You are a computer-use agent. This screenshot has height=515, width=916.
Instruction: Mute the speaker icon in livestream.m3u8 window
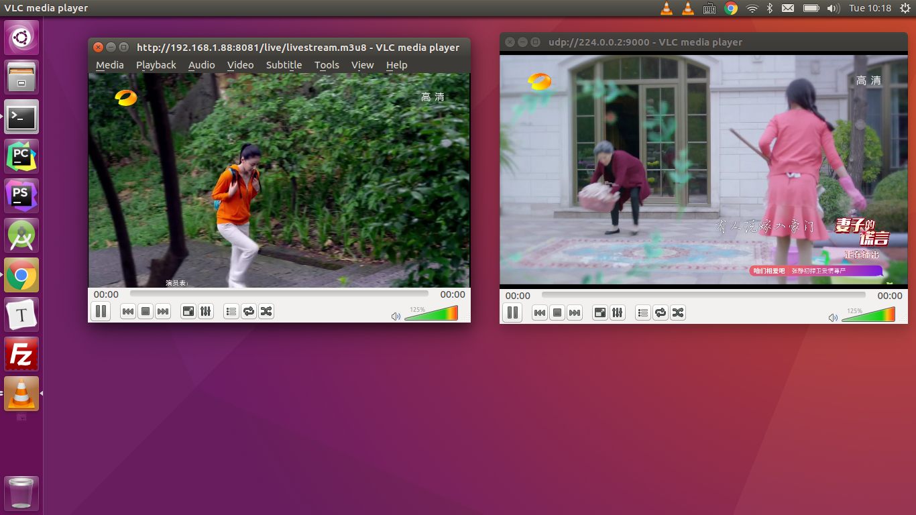[396, 317]
